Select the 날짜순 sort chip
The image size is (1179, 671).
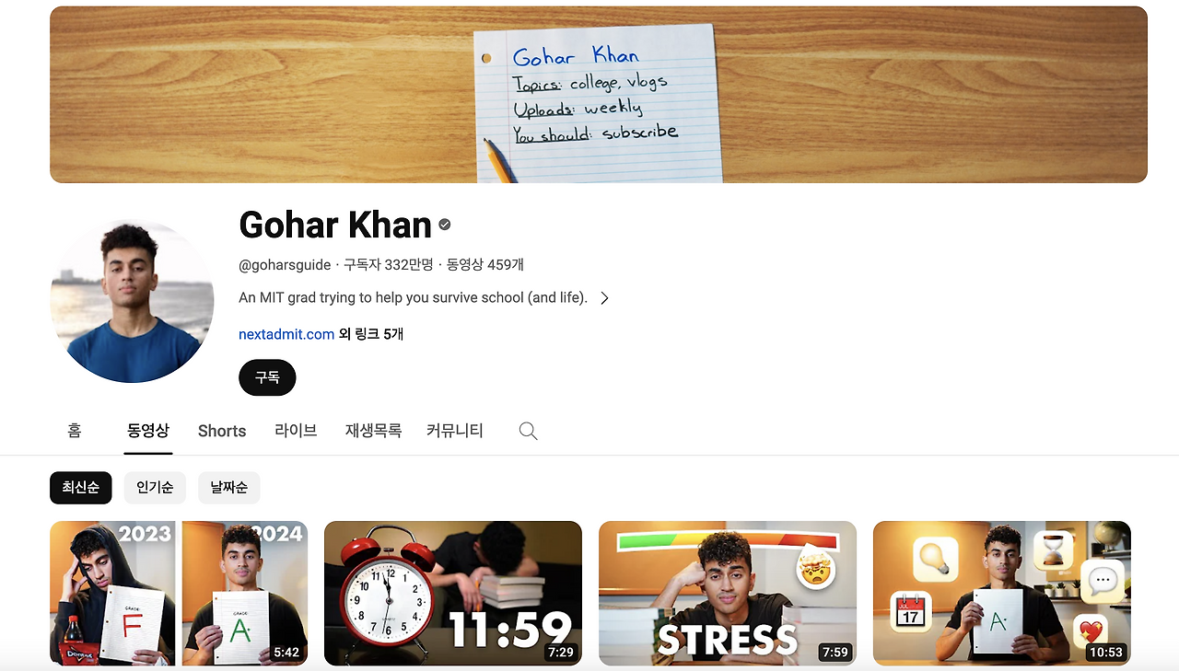click(x=228, y=488)
